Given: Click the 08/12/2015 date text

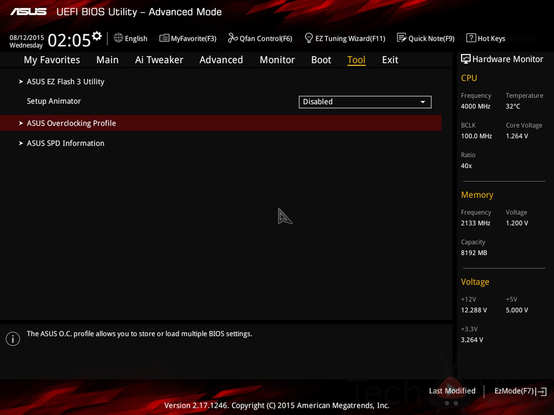Looking at the screenshot, I should pos(27,37).
